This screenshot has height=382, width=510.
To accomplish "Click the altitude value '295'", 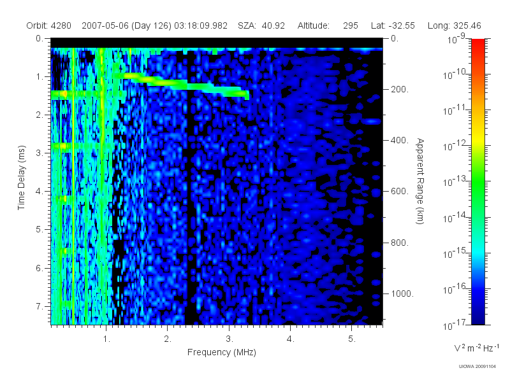I will [x=351, y=25].
